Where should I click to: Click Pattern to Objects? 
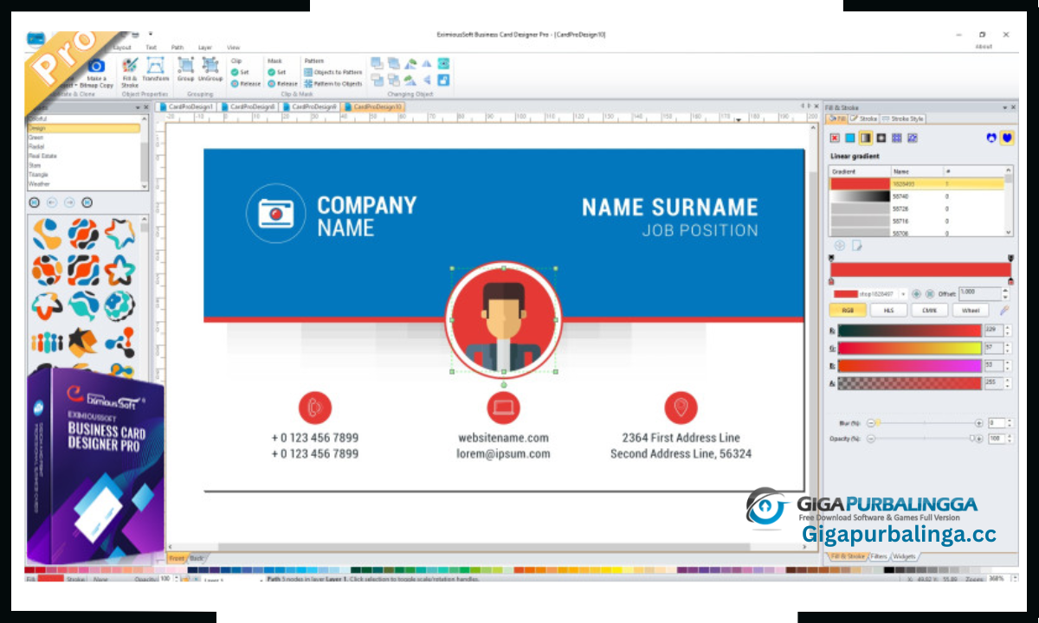coord(332,84)
